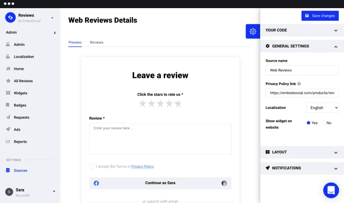Go to Home in the sidebar

pyautogui.click(x=18, y=69)
